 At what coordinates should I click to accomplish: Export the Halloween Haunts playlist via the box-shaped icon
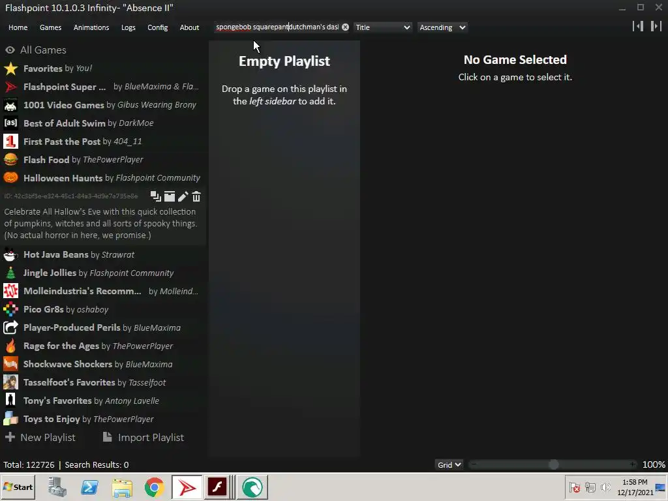pyautogui.click(x=170, y=196)
